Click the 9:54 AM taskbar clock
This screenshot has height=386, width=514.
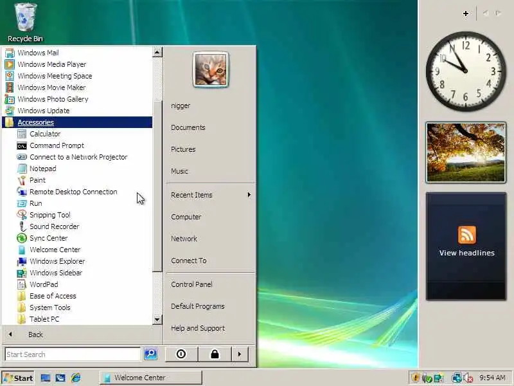click(492, 378)
